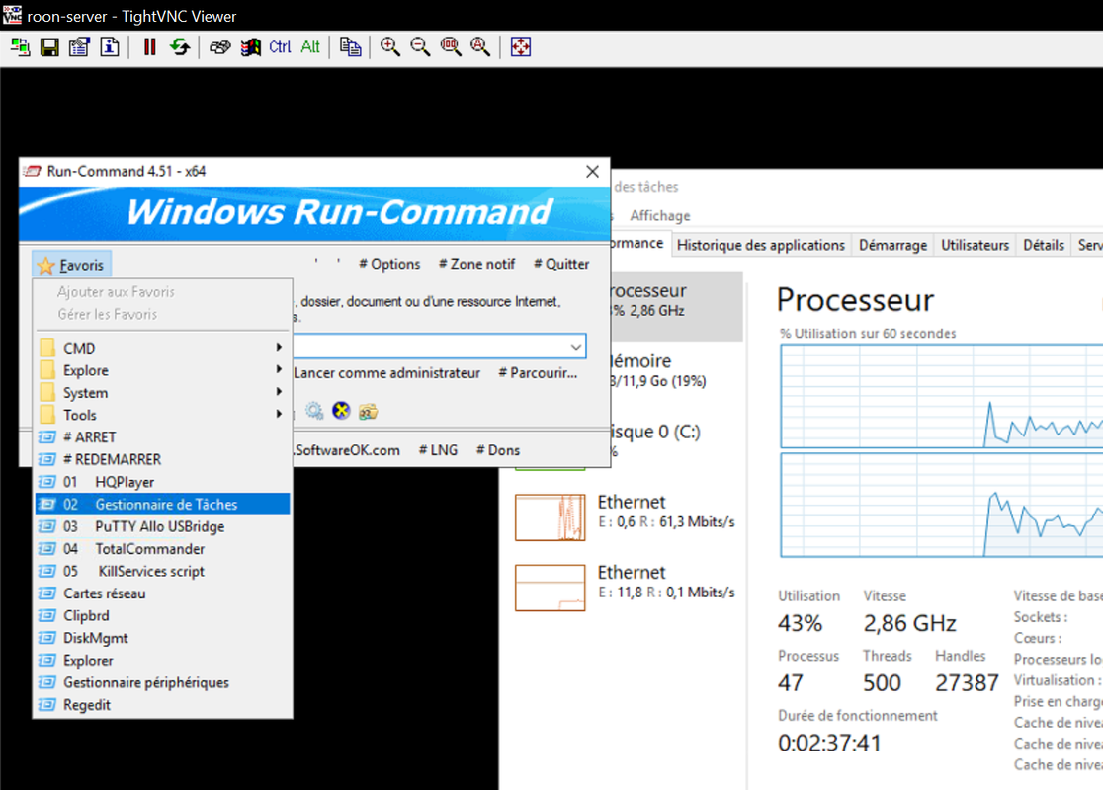
Task: Launch 01 HQPlayer from favorites
Action: (x=162, y=482)
